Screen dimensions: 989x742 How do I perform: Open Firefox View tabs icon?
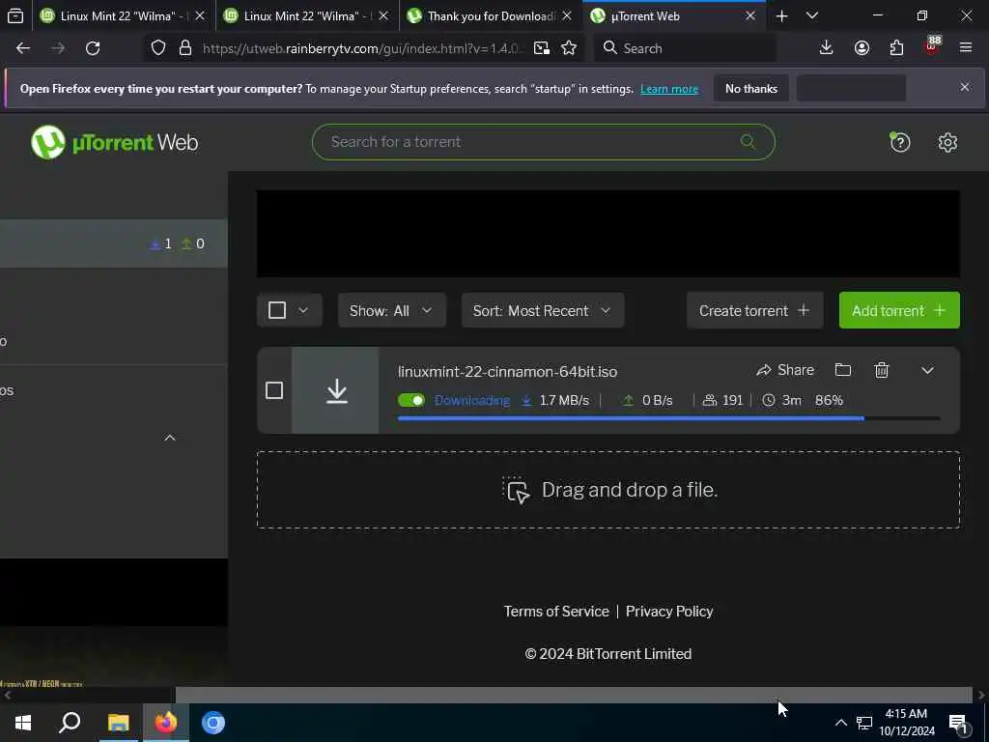coord(15,15)
